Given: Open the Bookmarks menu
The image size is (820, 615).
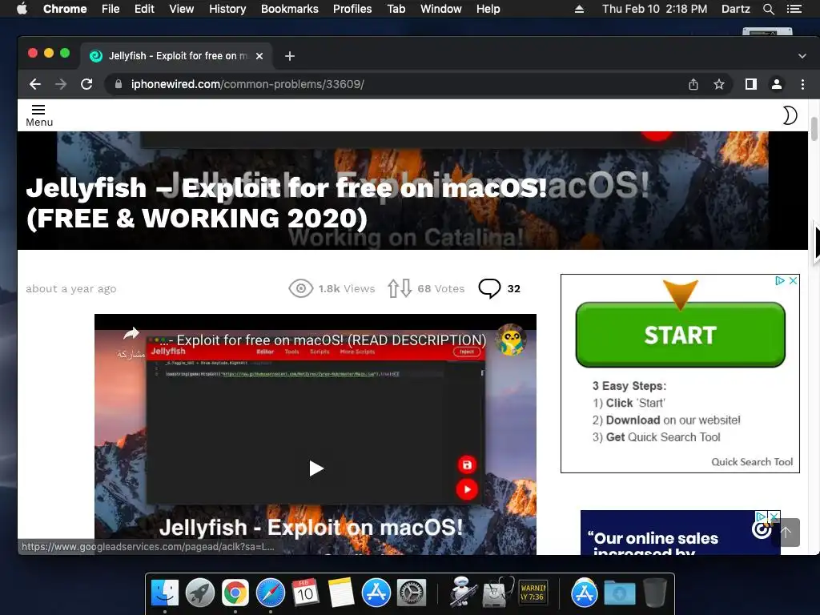Looking at the screenshot, I should point(290,9).
